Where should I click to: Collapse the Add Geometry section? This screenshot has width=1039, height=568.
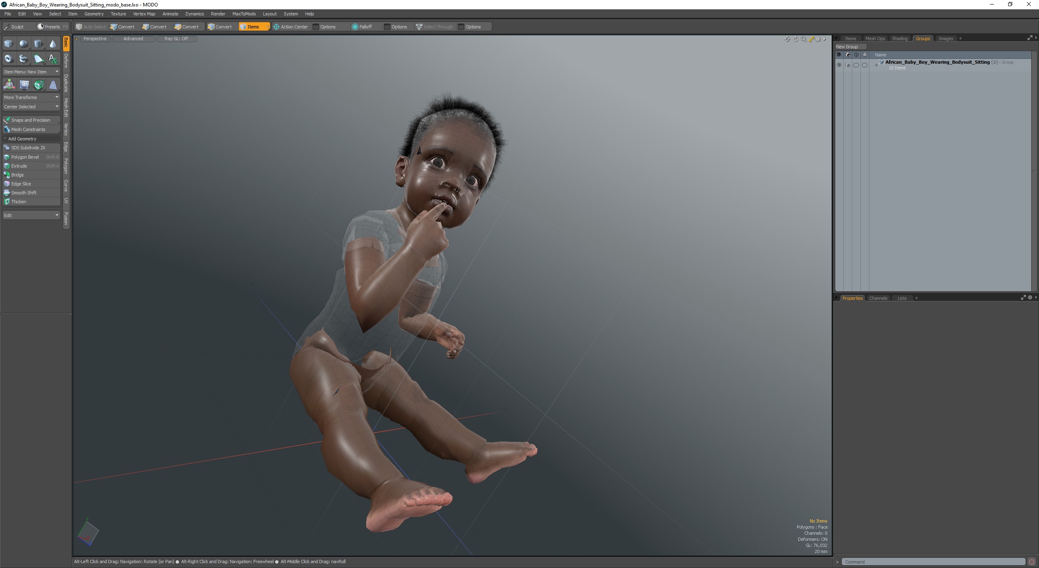click(x=5, y=139)
